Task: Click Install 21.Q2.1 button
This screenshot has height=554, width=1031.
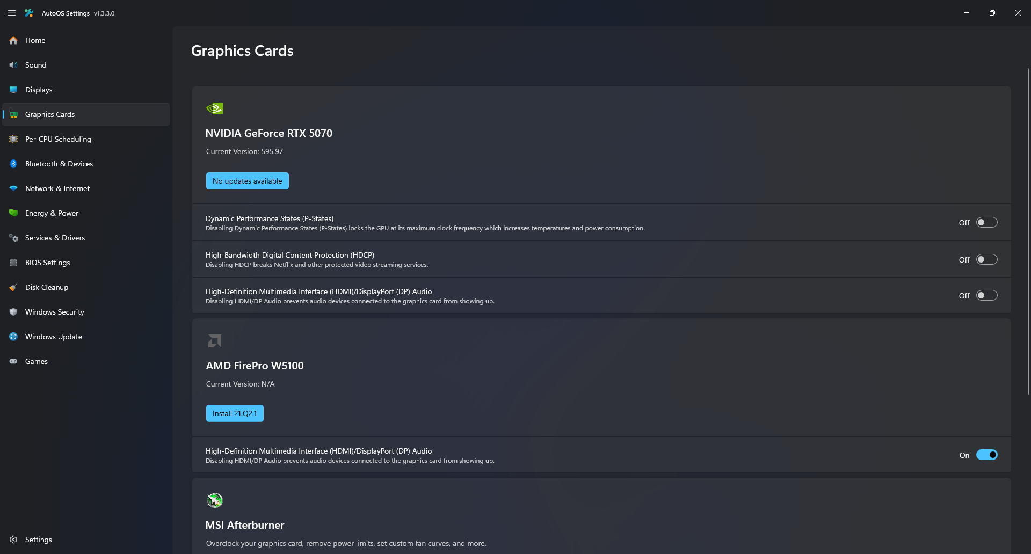Action: coord(235,413)
